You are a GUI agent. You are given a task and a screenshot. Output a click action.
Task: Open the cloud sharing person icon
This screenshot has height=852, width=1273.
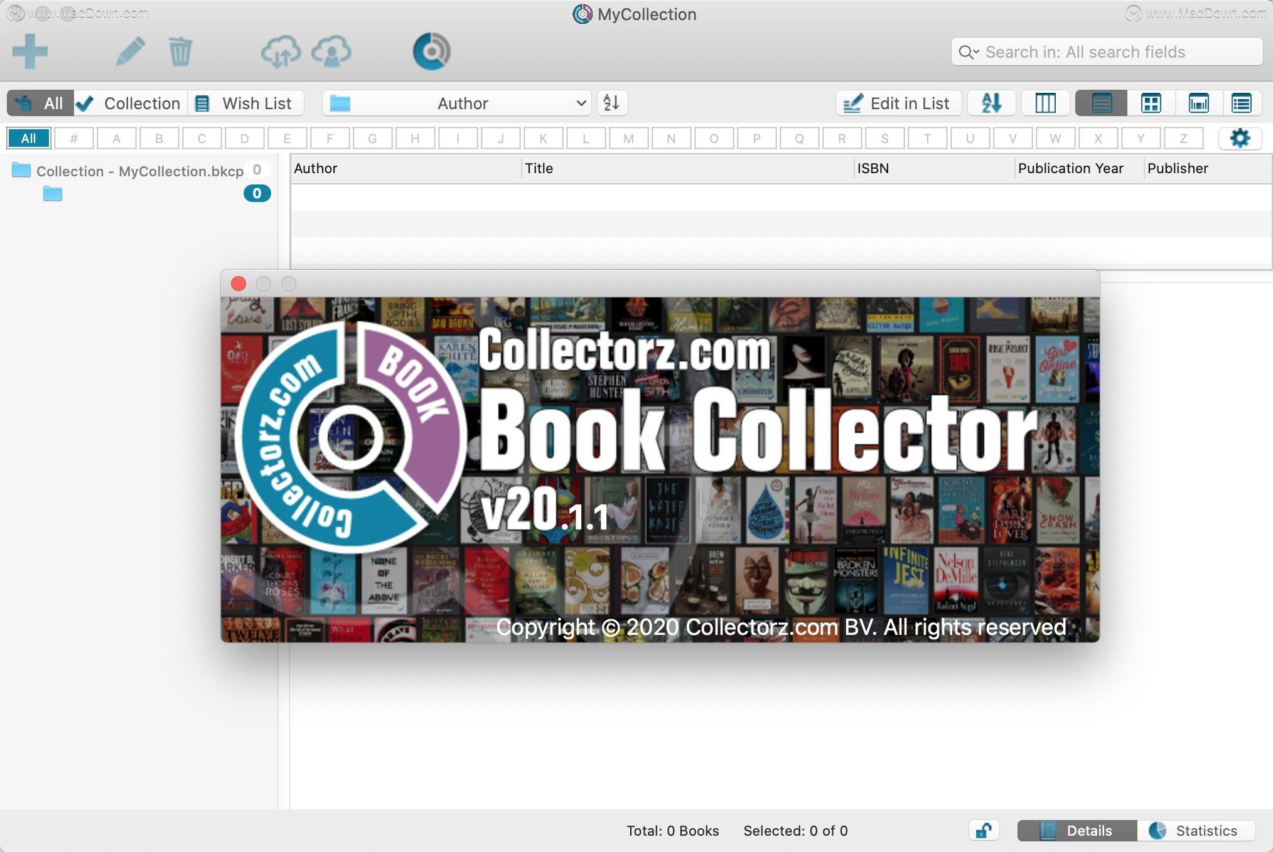[331, 51]
